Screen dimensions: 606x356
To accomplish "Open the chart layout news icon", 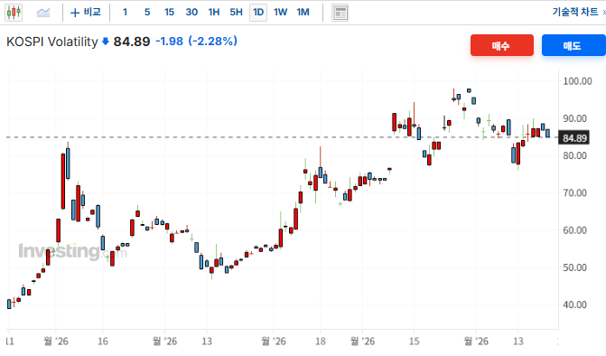I will coord(340,13).
